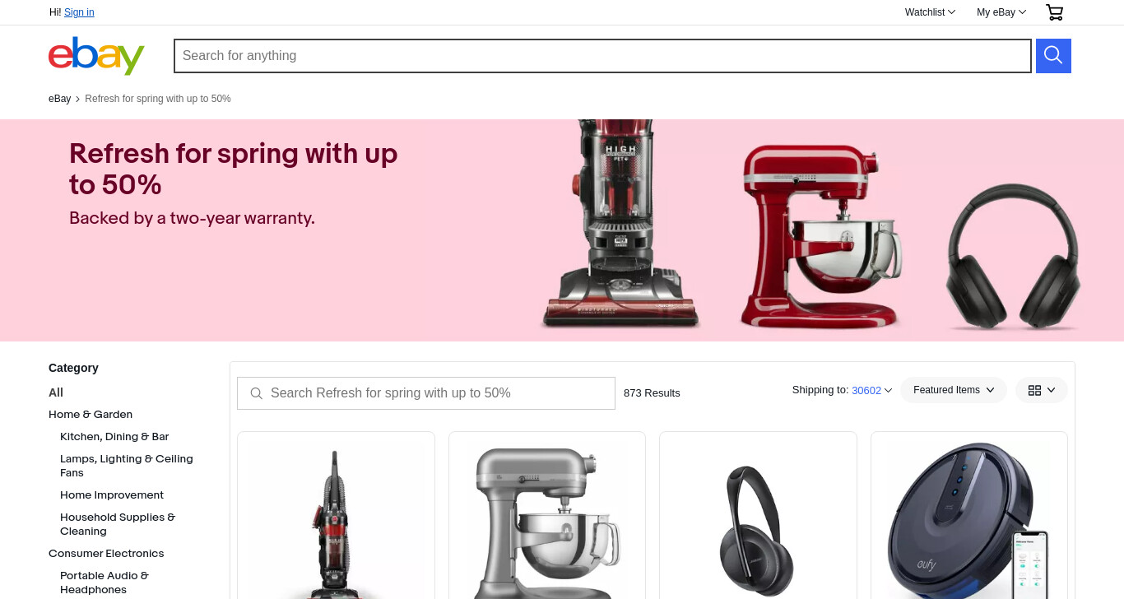This screenshot has width=1124, height=599.
Task: Click the blue search magnifier button
Action: (1053, 56)
